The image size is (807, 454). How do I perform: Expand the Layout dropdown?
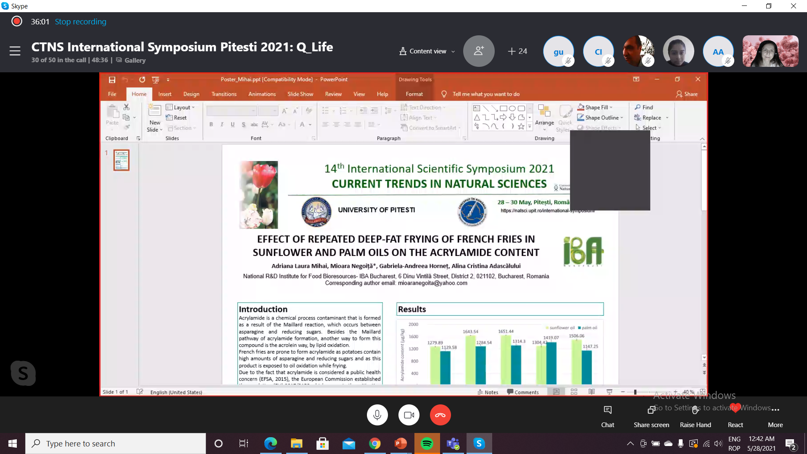coord(181,108)
